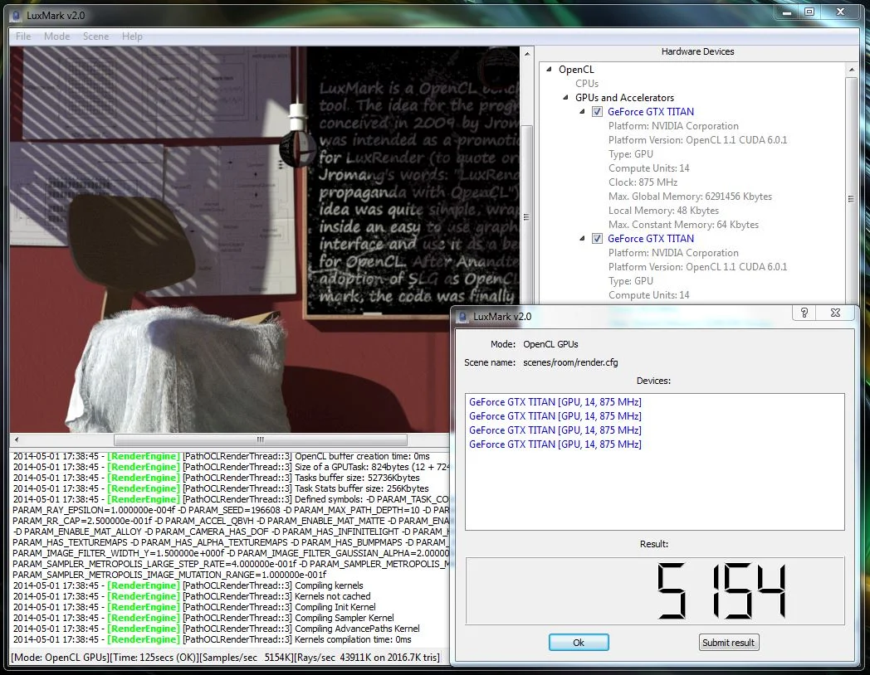Click the "Hardware Devices" panel header
The image size is (870, 675).
tap(697, 51)
